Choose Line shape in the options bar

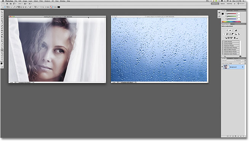[x=28, y=7]
